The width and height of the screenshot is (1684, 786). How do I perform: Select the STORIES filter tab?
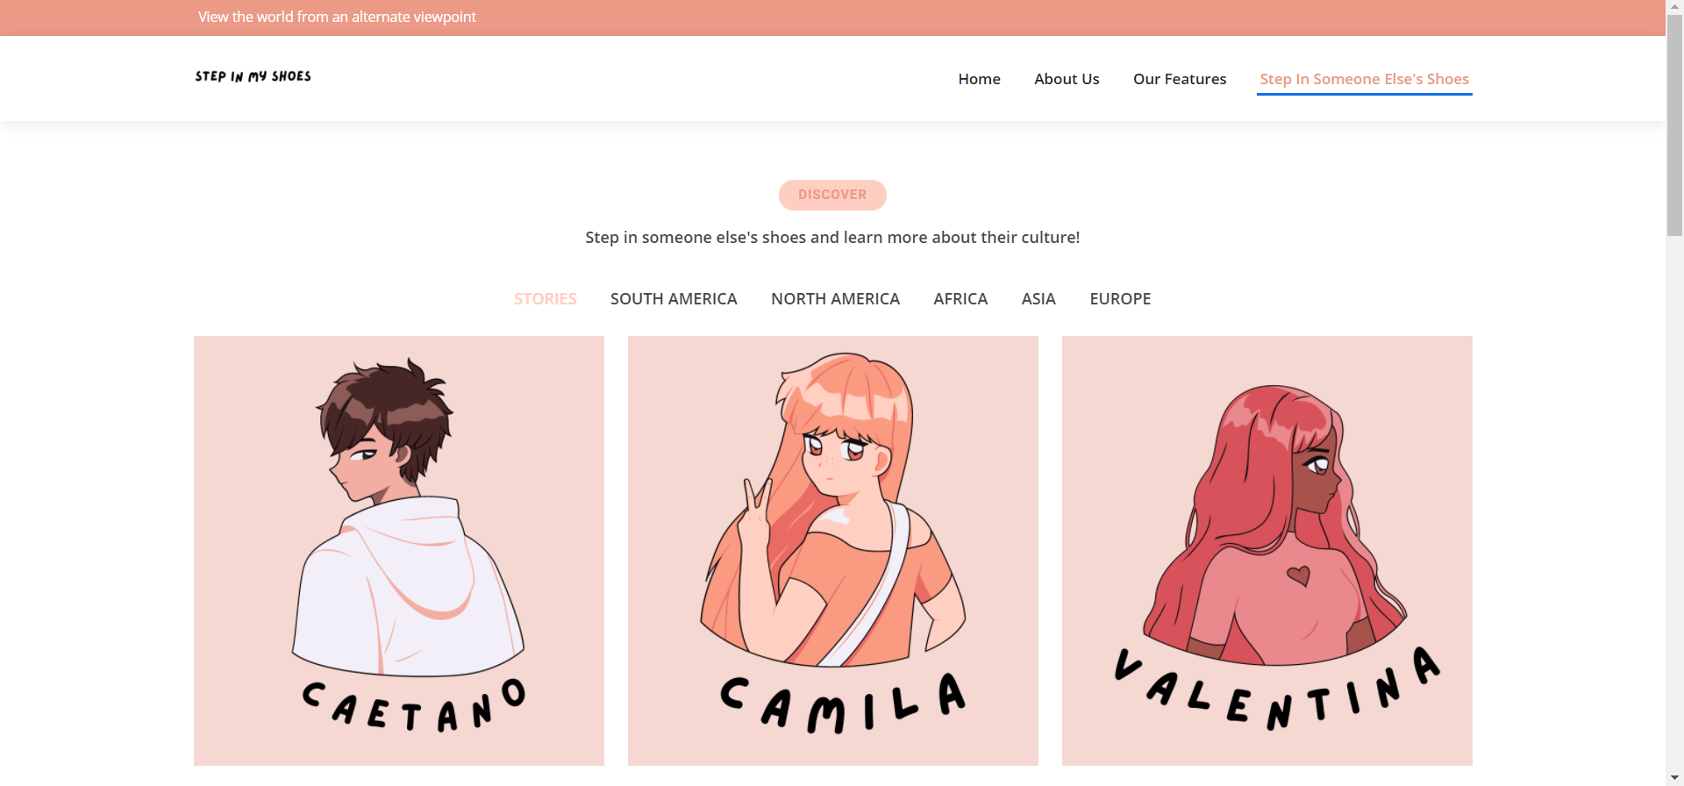546,299
